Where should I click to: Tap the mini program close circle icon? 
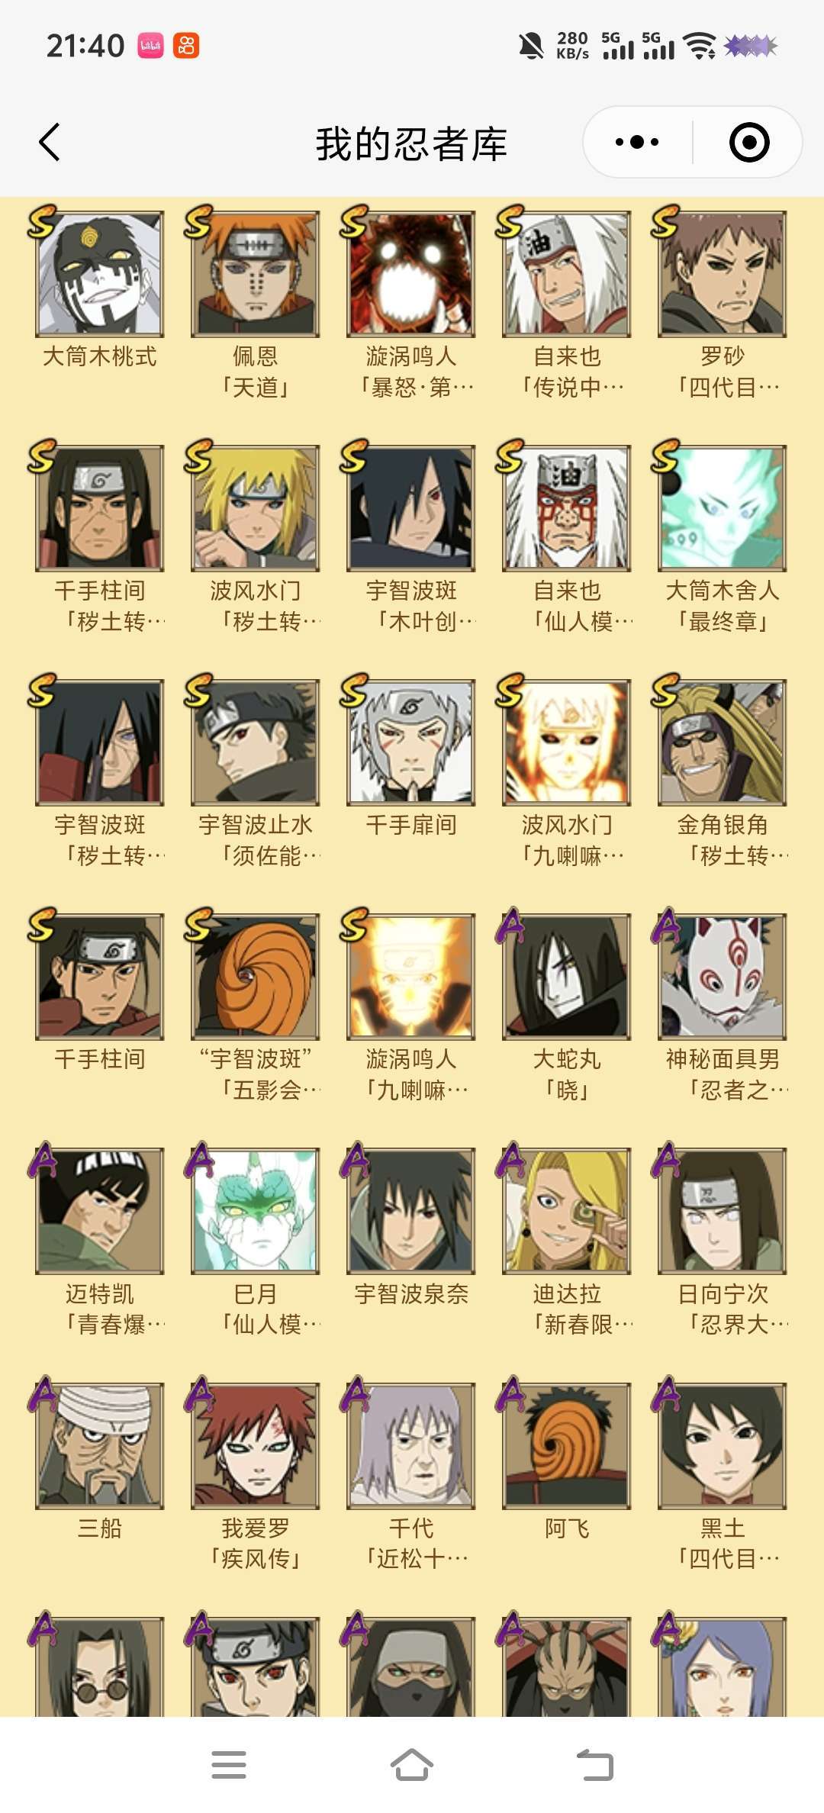(749, 142)
